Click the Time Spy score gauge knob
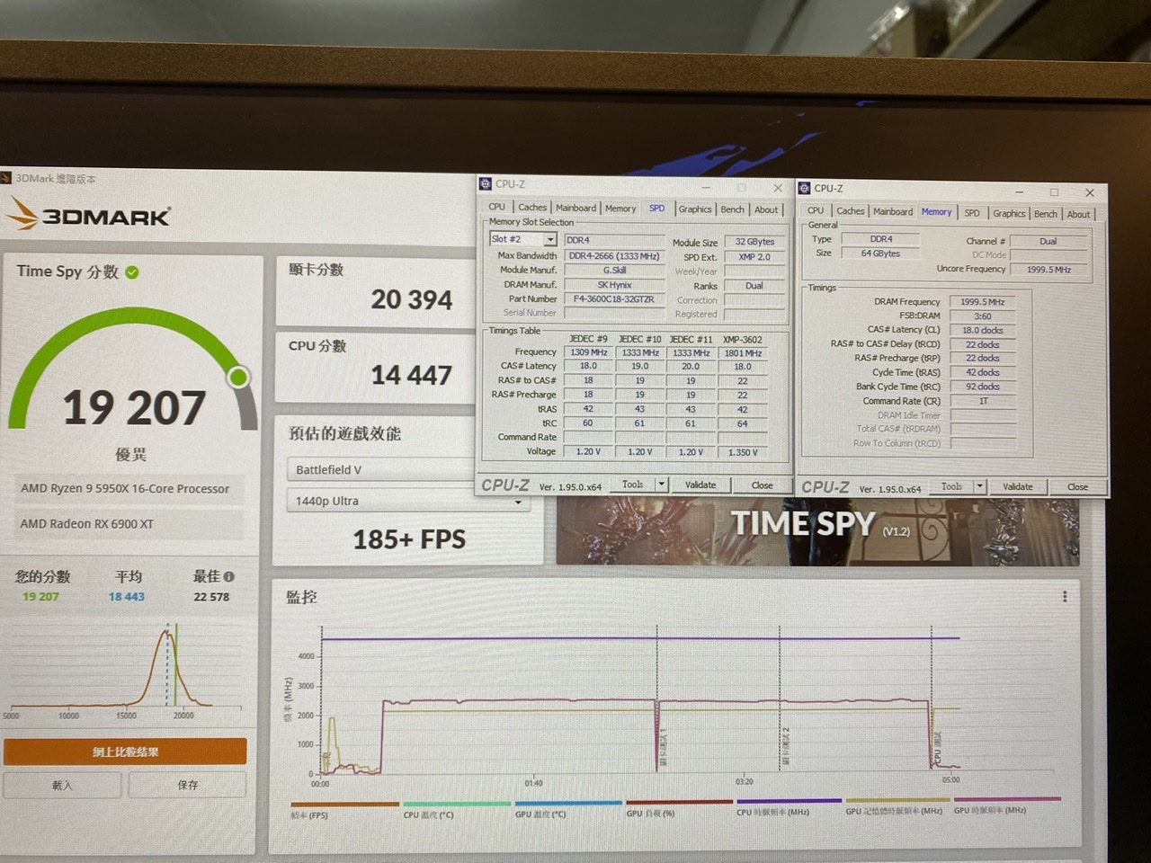 237,377
